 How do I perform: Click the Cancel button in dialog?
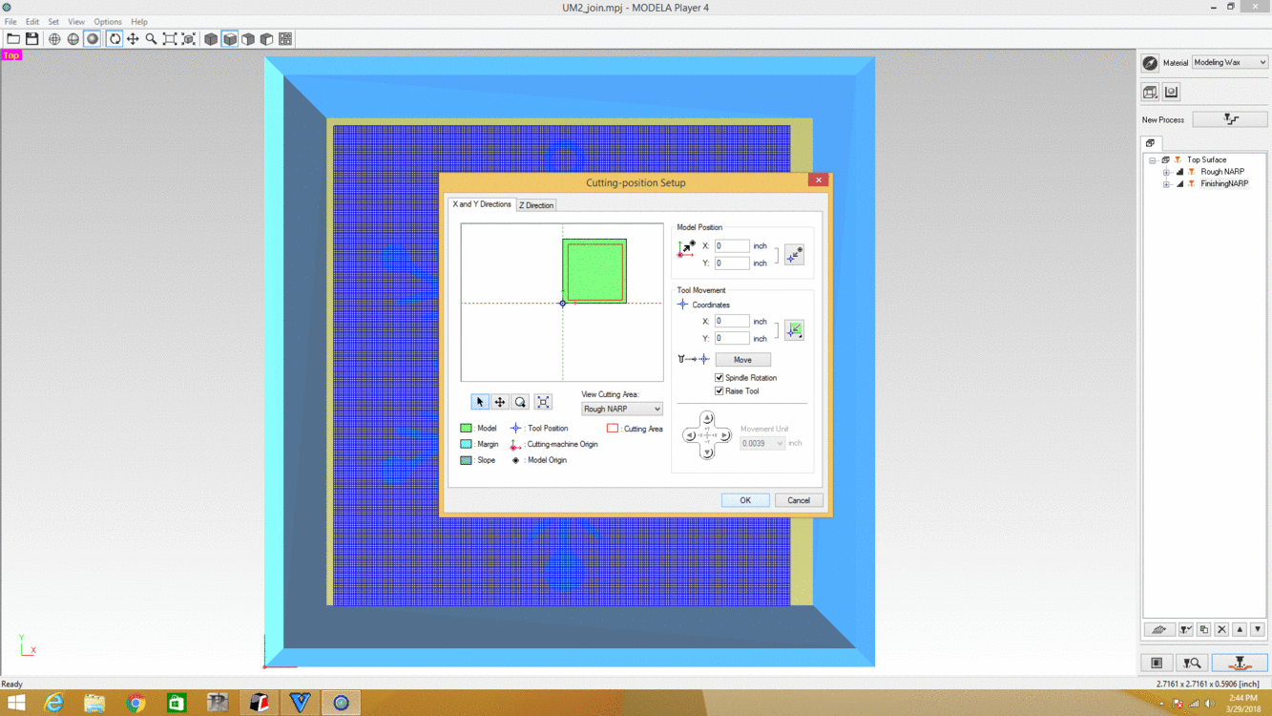[x=799, y=500]
